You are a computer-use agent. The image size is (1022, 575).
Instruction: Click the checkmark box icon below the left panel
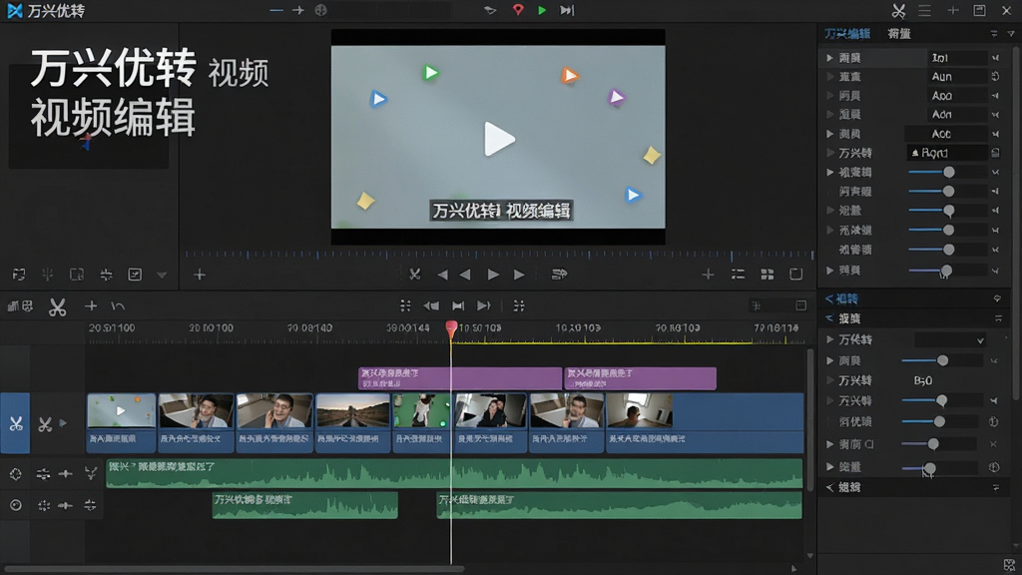tap(135, 275)
